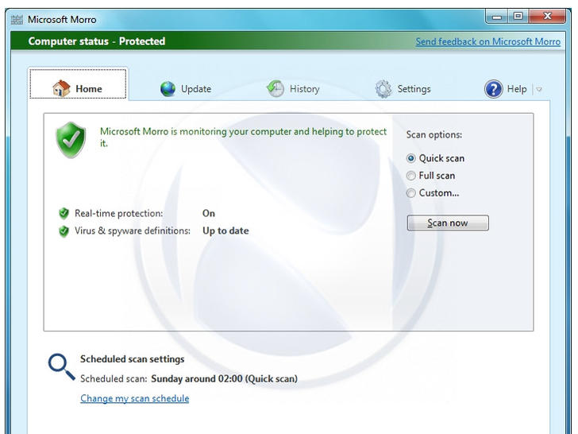Click the Computer status - Protected banner text

[x=97, y=41]
